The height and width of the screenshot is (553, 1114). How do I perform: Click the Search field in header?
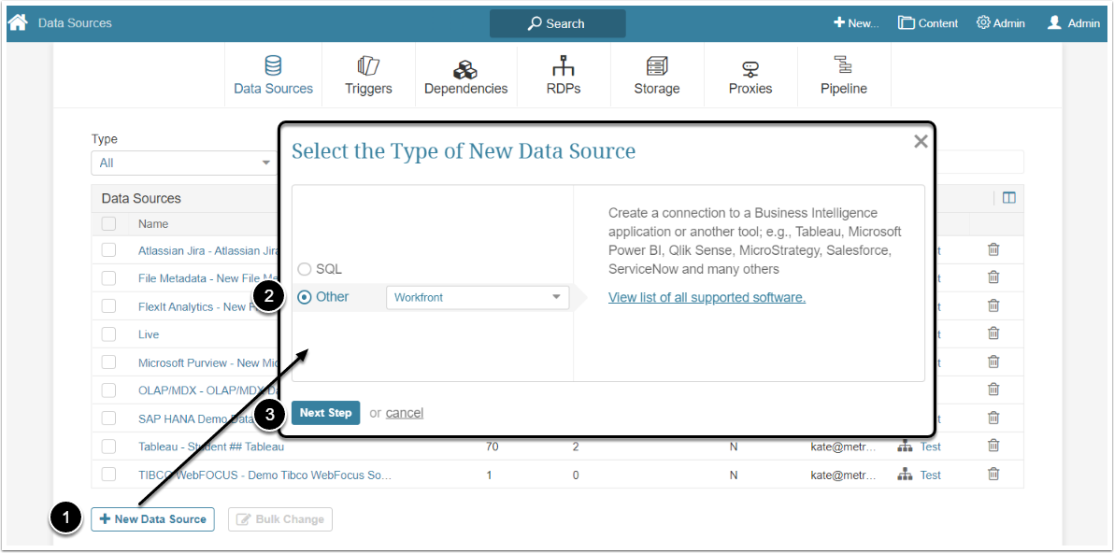557,23
